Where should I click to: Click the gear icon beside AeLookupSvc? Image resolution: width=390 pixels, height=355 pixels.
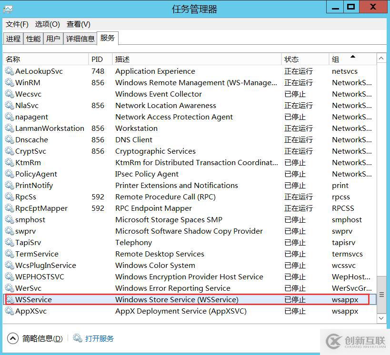(x=10, y=71)
